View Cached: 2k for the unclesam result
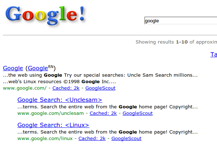The image size is (217, 144). coord(103,113)
